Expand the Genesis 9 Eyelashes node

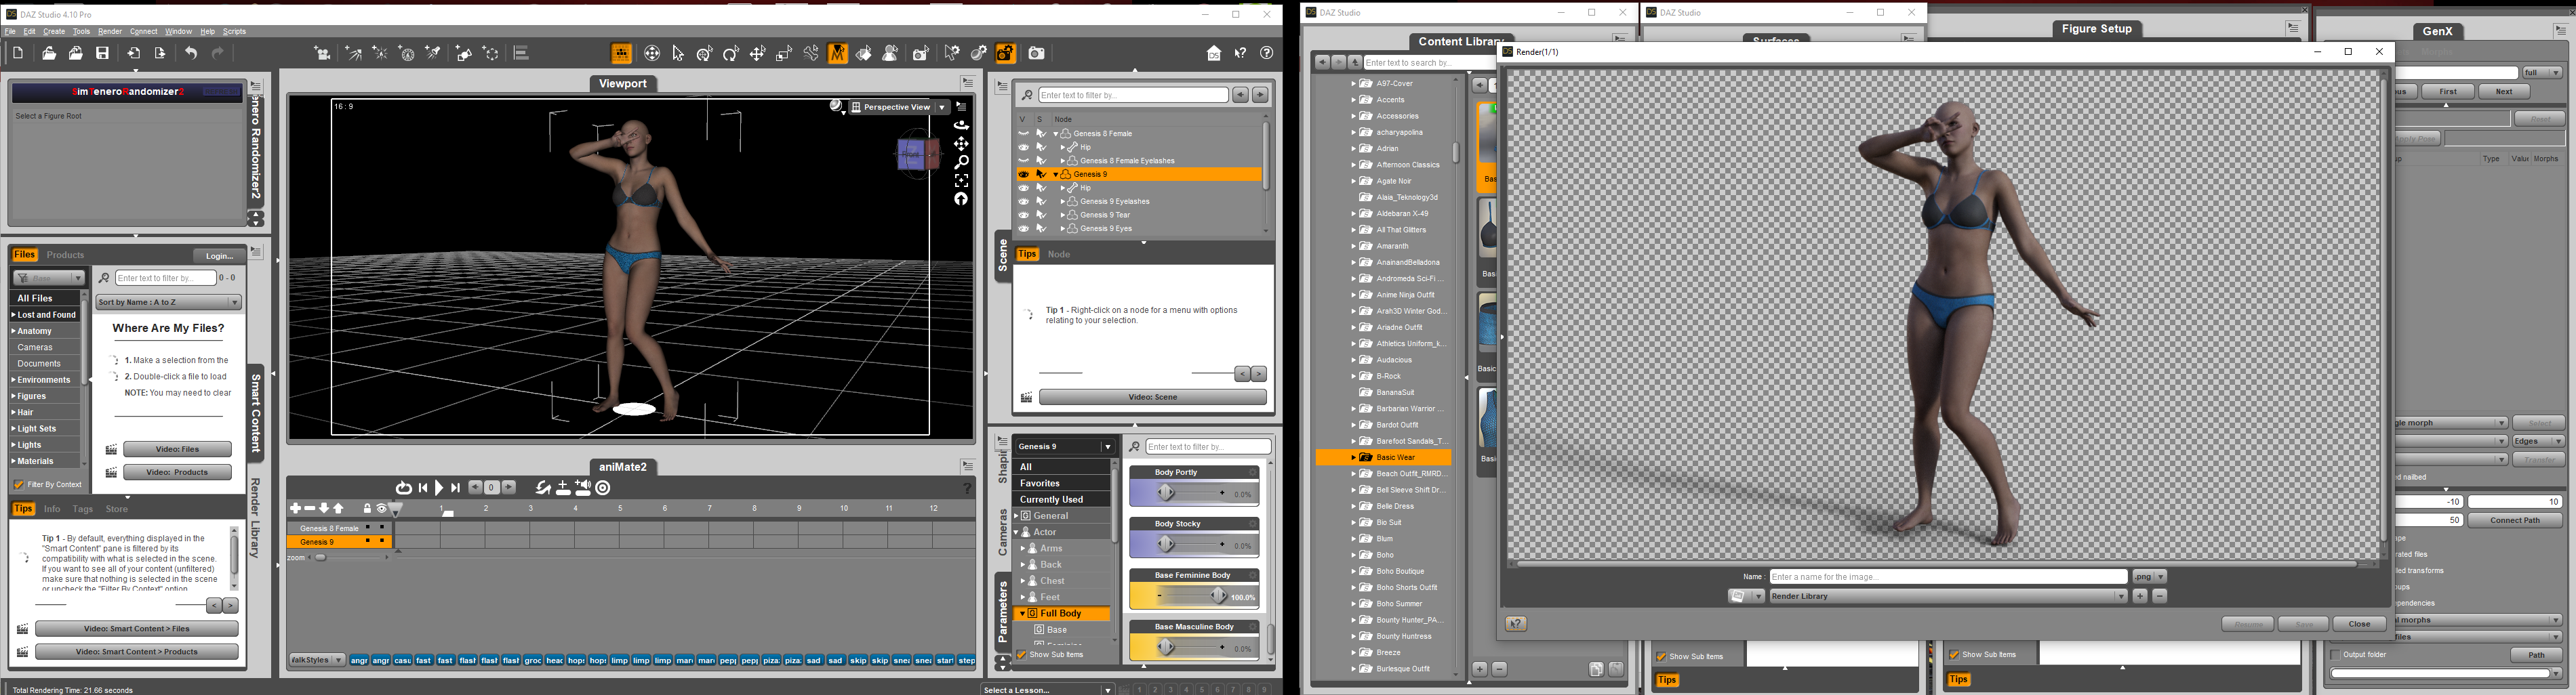pos(1062,202)
